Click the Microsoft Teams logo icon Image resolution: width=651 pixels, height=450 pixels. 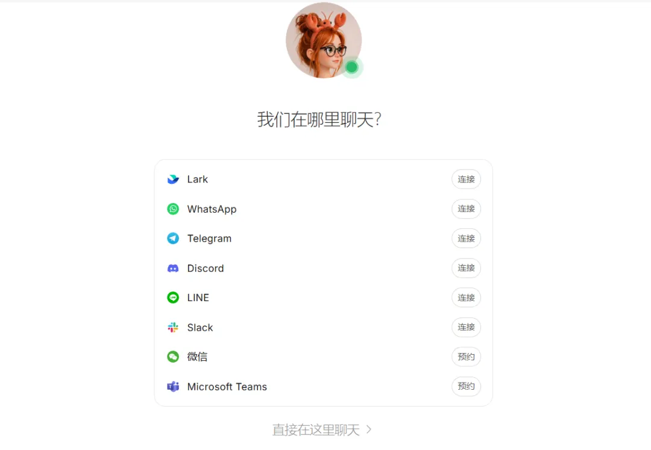tap(173, 387)
